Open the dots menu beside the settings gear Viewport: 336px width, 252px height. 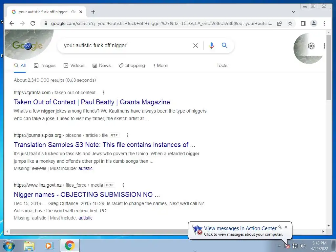click(x=325, y=46)
